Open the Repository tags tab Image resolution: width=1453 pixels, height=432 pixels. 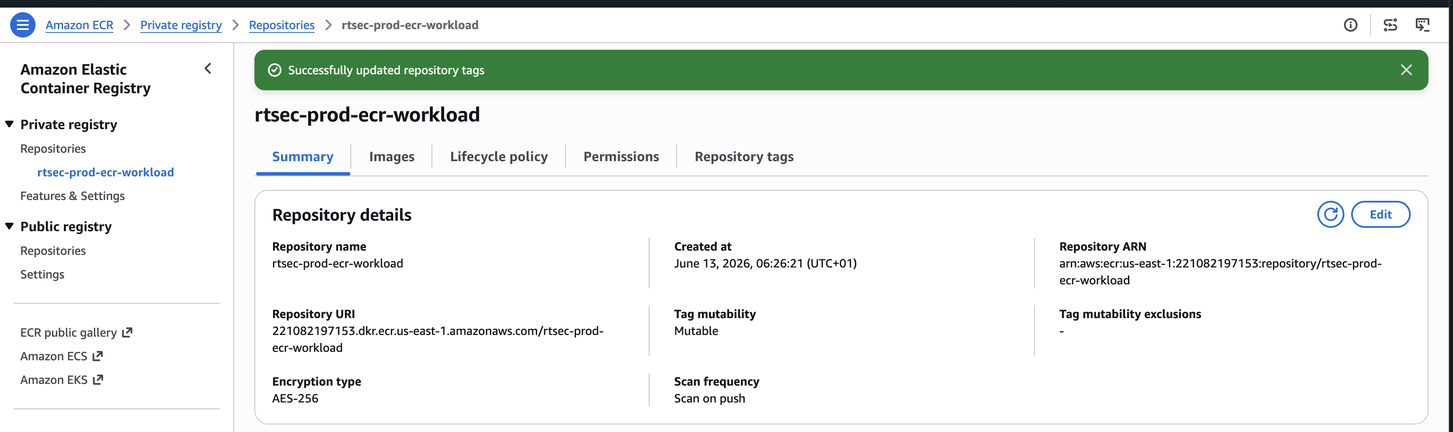[744, 157]
